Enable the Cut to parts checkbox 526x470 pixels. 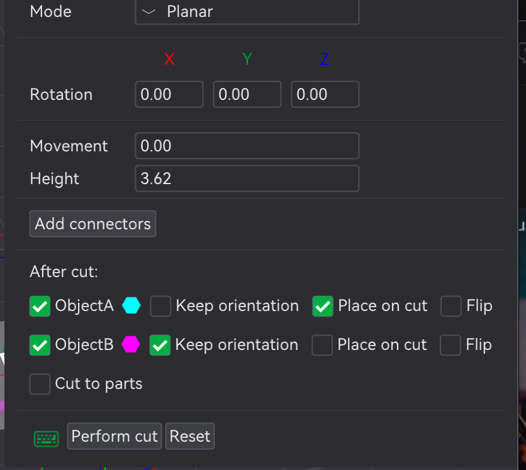(40, 384)
